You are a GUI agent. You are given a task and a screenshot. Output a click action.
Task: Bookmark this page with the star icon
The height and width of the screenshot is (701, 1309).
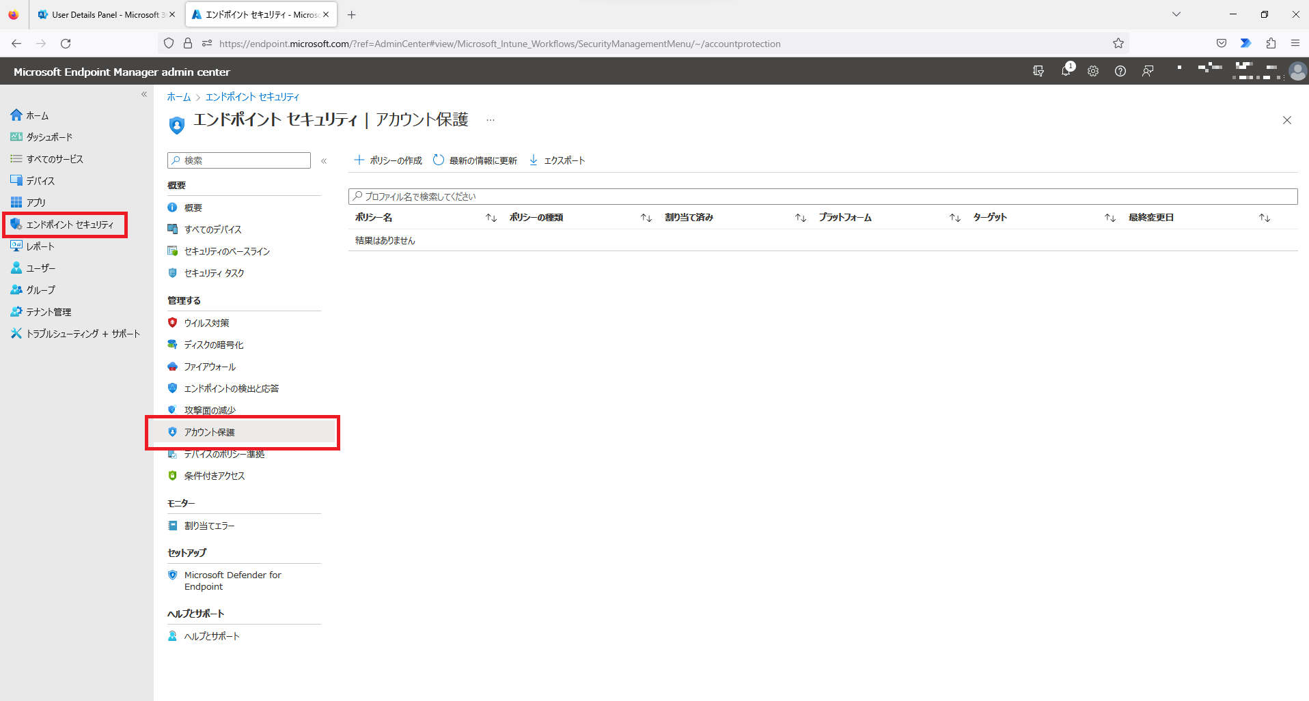pos(1118,44)
